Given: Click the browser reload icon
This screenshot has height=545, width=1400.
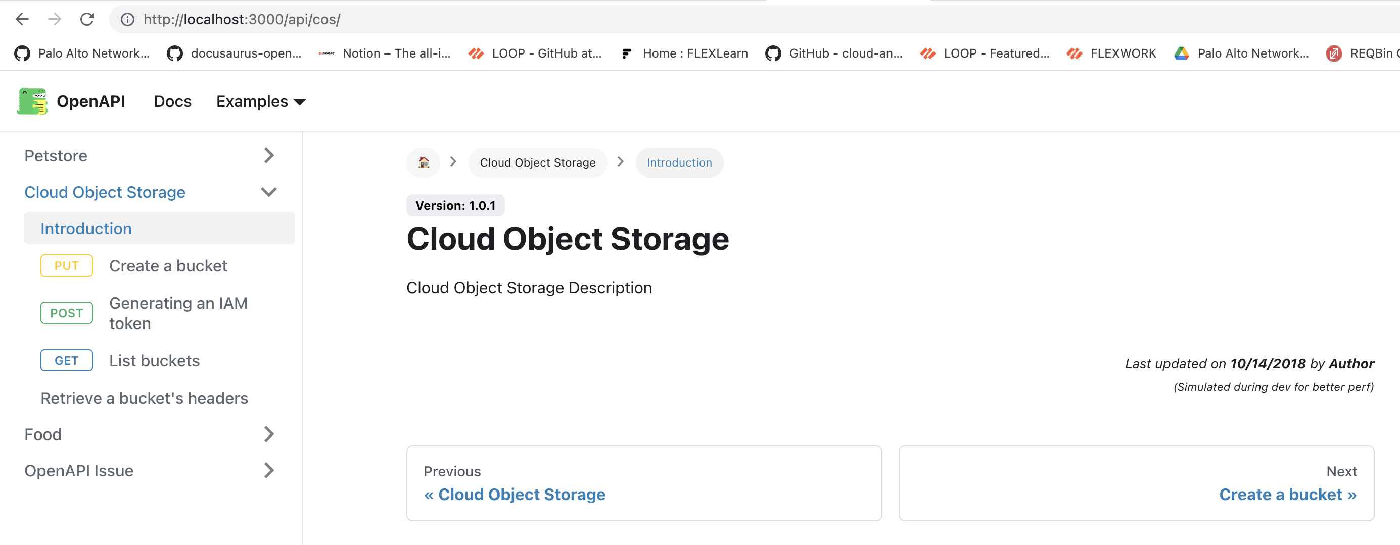Looking at the screenshot, I should 87,20.
